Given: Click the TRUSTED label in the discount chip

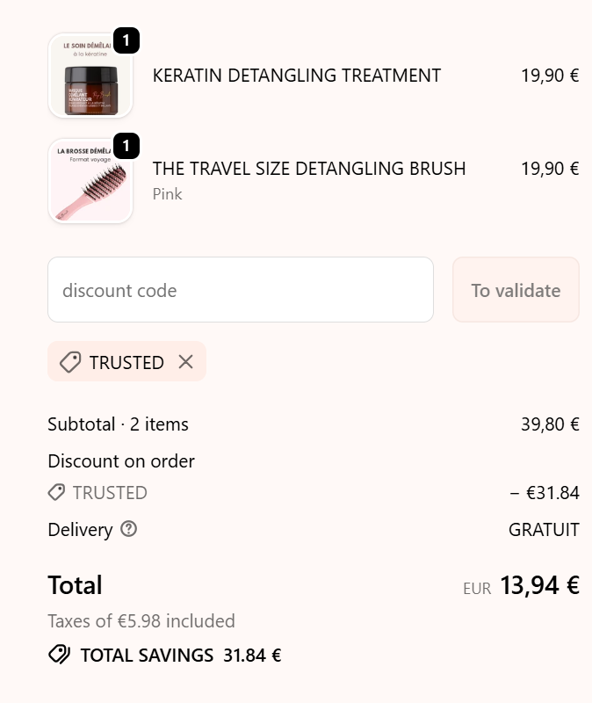Looking at the screenshot, I should tap(126, 362).
